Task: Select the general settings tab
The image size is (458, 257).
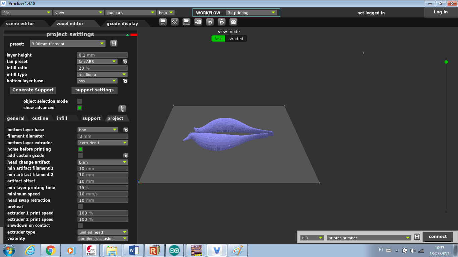Action: click(16, 118)
